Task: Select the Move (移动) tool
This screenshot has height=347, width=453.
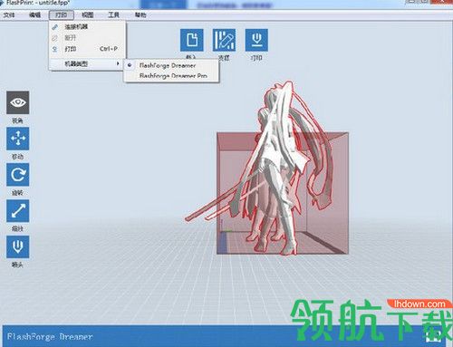Action: point(18,139)
